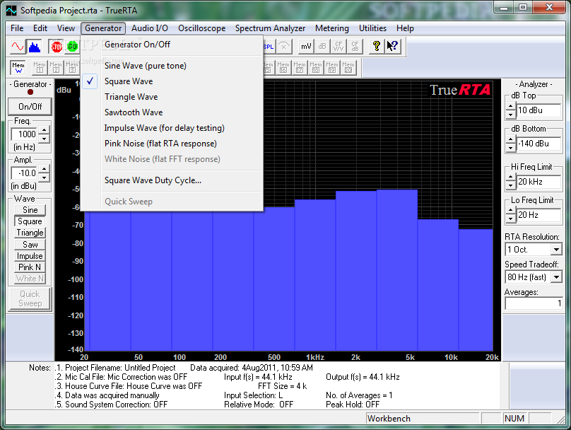
Task: Choose Generator On/Off menu entry
Action: 172,45
